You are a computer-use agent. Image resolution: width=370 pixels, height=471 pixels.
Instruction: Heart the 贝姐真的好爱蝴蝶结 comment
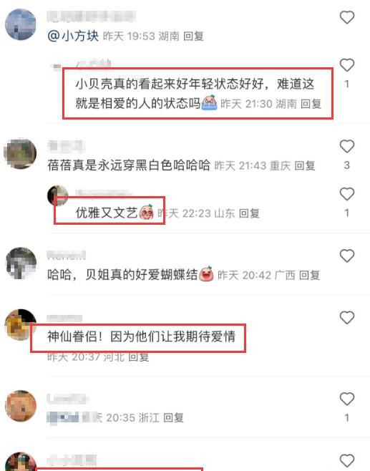click(347, 256)
